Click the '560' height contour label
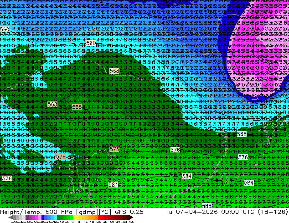This screenshot has width=289, height=223. 5,30
